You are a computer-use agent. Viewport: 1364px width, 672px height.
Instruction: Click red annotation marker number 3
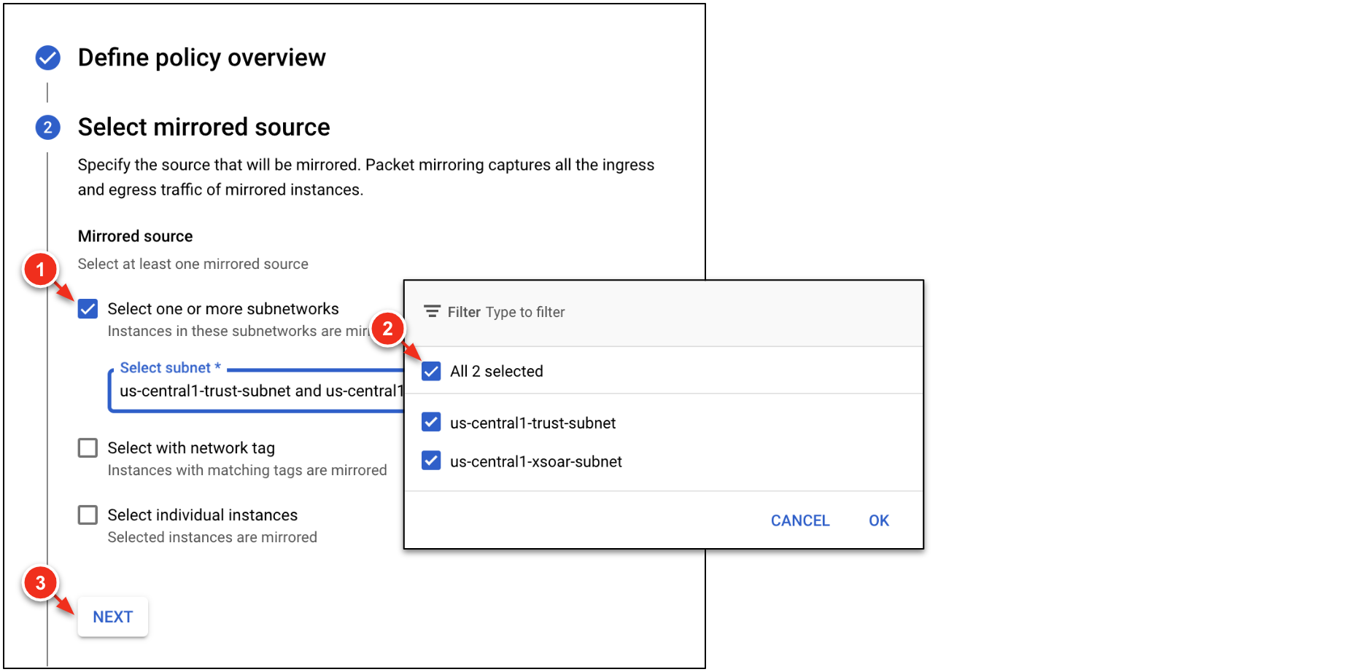pyautogui.click(x=40, y=583)
